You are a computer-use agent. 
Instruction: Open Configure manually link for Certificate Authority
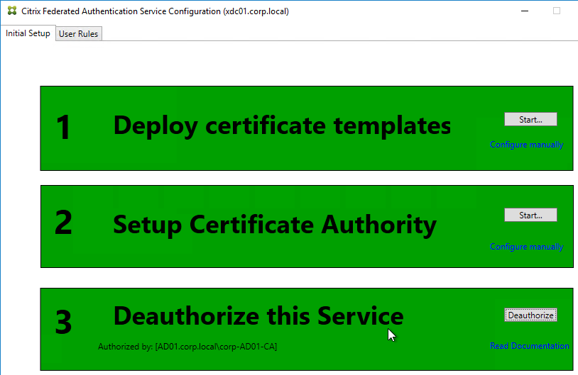pyautogui.click(x=526, y=247)
